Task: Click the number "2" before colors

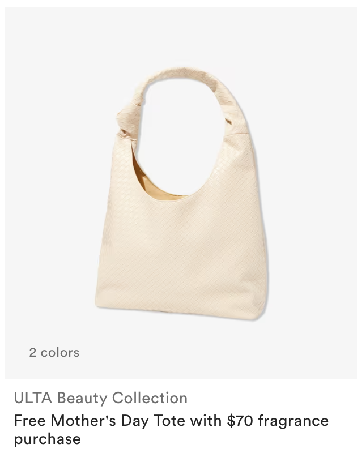Action: pos(32,353)
